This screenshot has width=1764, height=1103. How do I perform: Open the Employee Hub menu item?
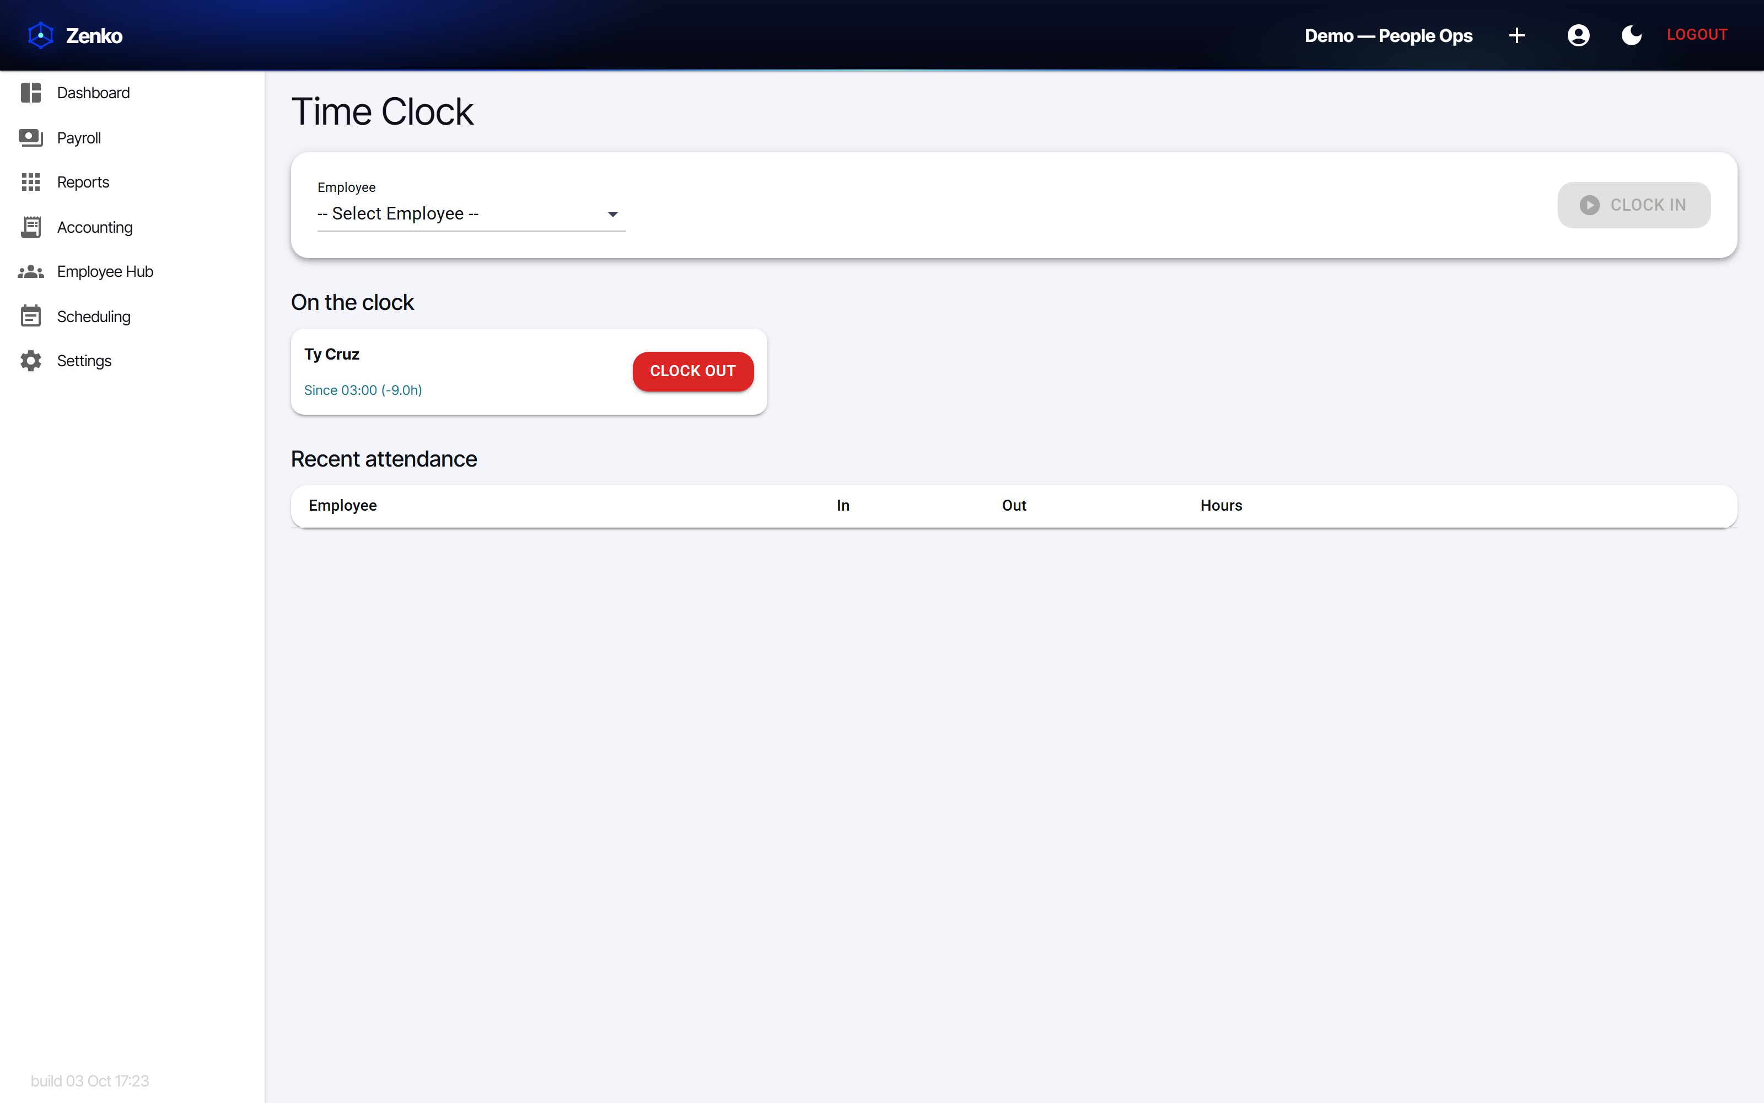(132, 271)
